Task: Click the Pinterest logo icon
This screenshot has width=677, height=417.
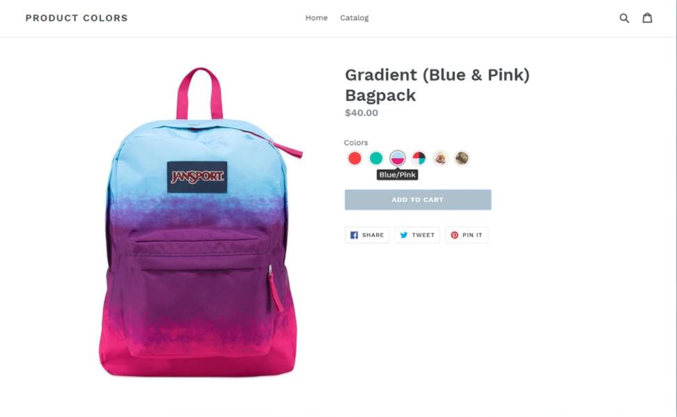Action: tap(454, 235)
